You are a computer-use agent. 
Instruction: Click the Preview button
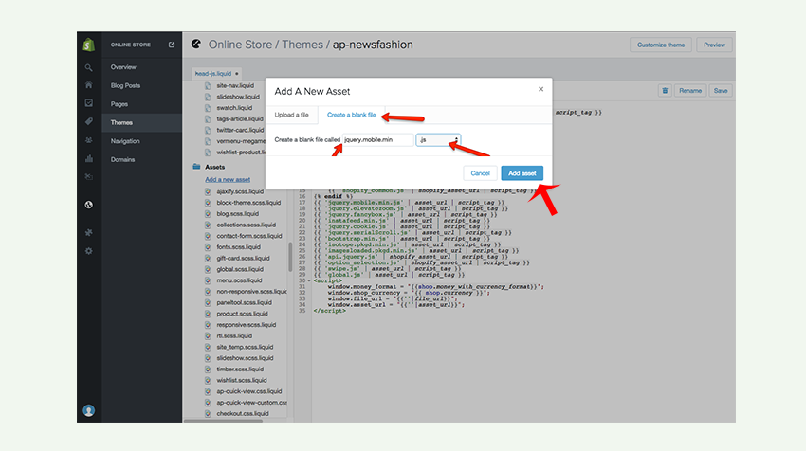(714, 45)
